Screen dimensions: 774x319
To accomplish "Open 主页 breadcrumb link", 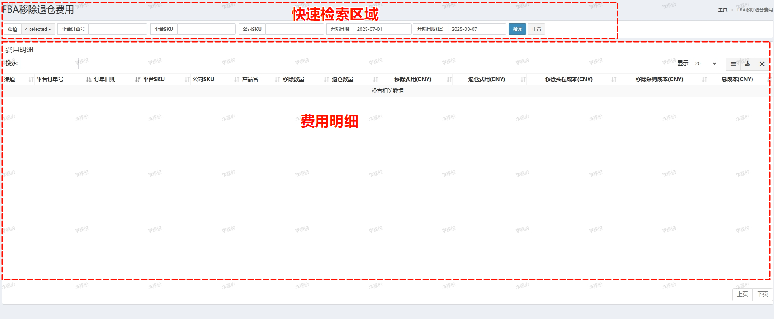I will coord(722,10).
